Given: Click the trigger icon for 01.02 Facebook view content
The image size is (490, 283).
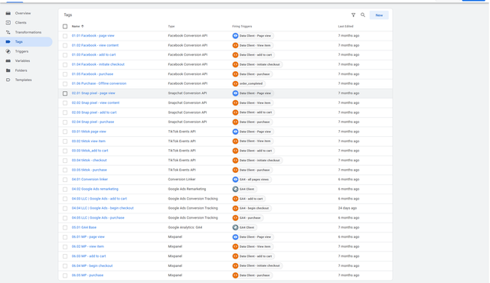Looking at the screenshot, I should click(x=235, y=45).
